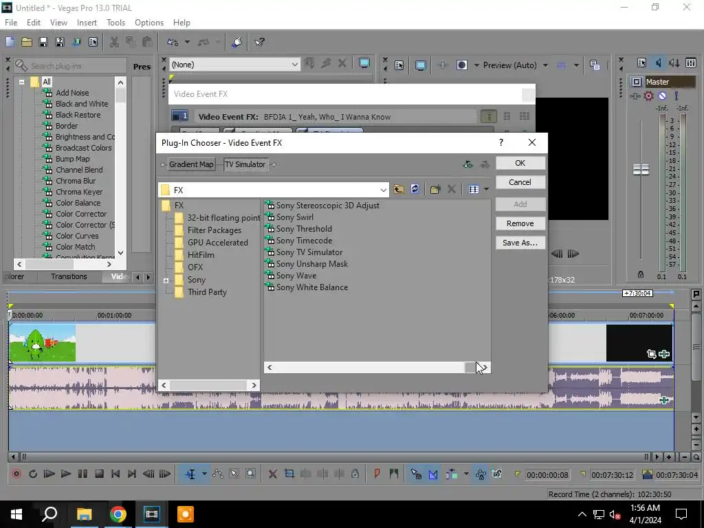Click refresh icon in Plug-In Chooser

click(x=415, y=189)
